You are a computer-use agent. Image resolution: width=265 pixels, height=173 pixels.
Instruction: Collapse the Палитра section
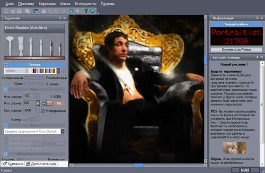point(6,65)
